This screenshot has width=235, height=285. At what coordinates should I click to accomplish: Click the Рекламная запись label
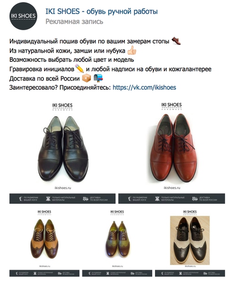[x=74, y=21]
